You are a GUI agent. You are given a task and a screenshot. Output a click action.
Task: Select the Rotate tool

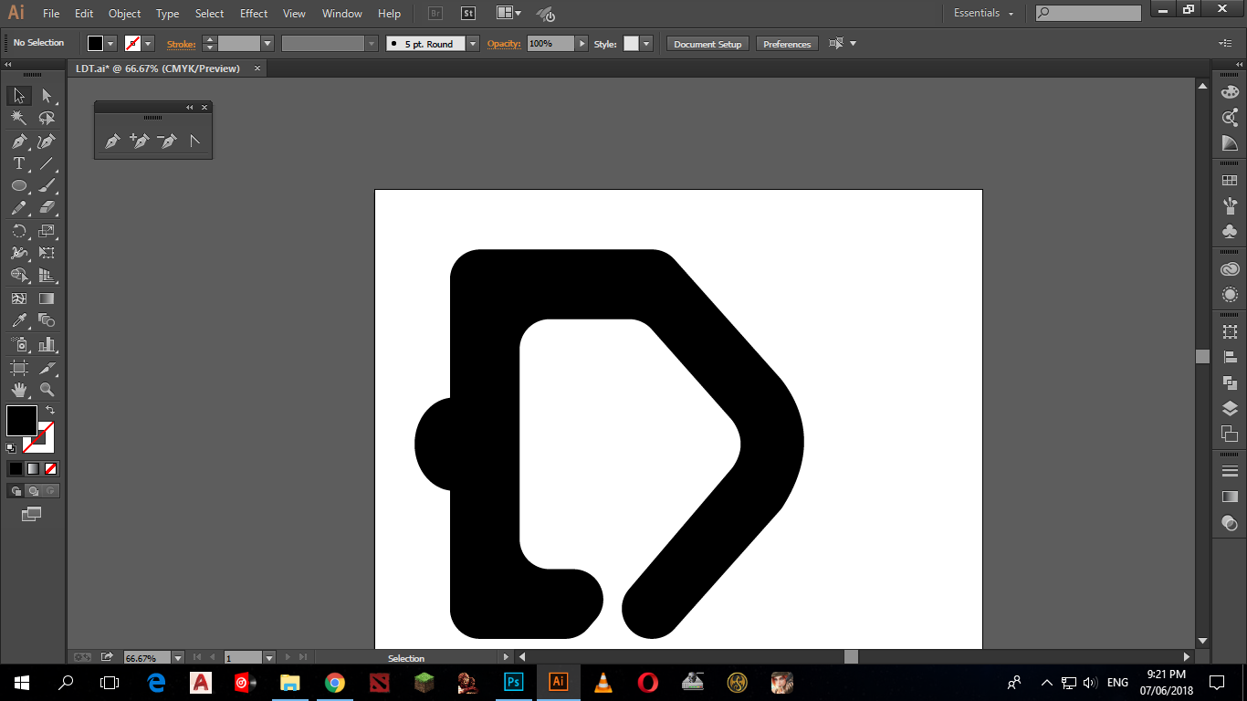click(19, 231)
